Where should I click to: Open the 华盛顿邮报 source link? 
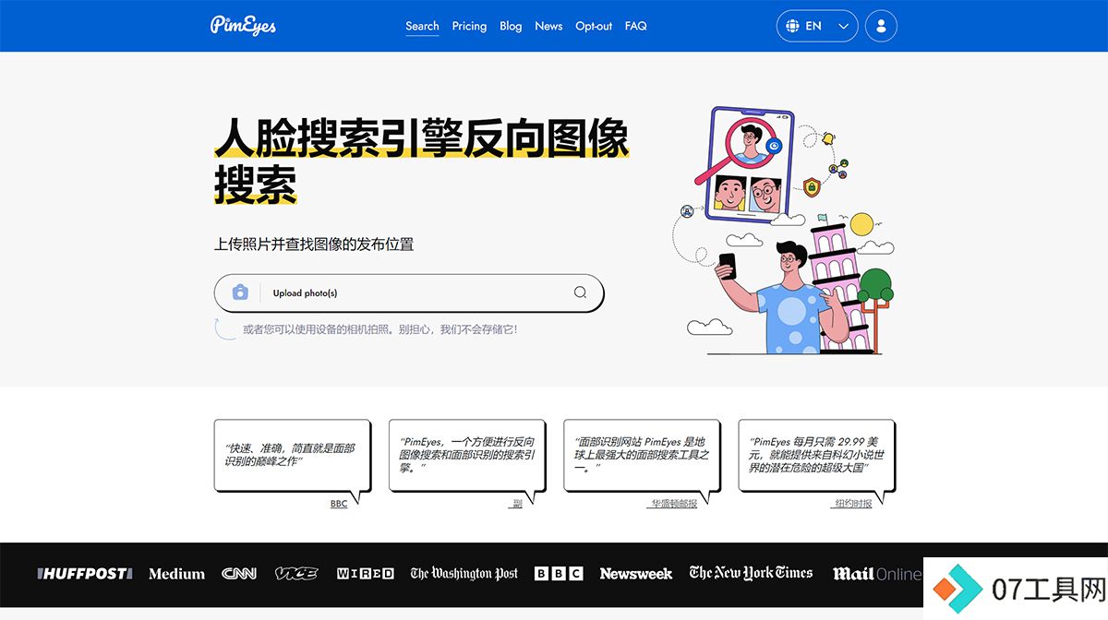[671, 504]
